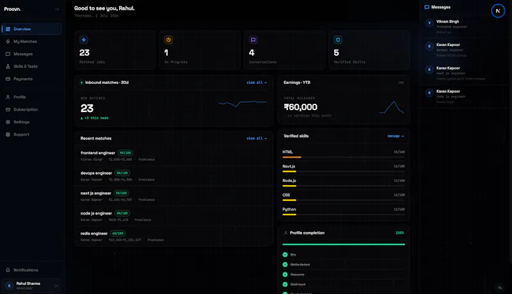Click the +3 this week indicator

tap(95, 118)
